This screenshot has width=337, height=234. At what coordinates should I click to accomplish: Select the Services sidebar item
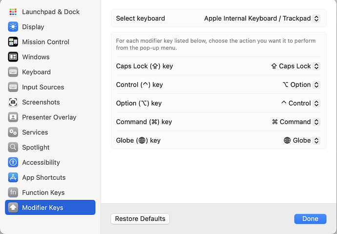[x=35, y=132]
